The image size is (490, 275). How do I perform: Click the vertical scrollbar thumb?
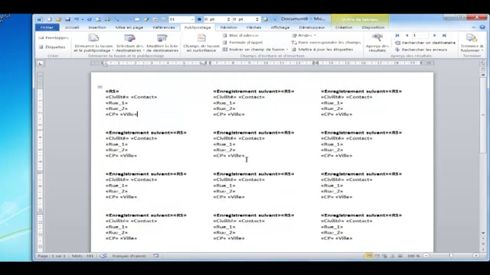point(483,115)
